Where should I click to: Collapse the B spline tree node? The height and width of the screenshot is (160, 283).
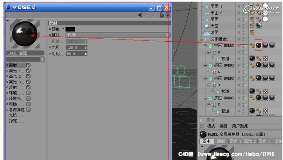coord(209,52)
